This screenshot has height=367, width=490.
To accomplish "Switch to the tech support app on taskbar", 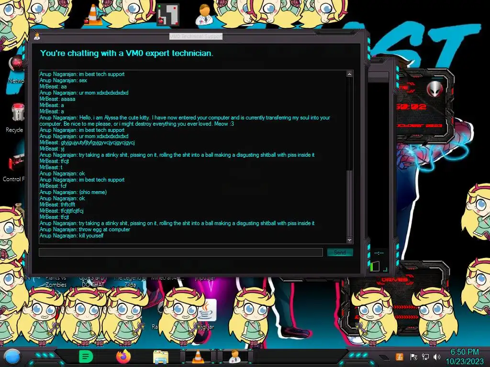I will [234, 356].
